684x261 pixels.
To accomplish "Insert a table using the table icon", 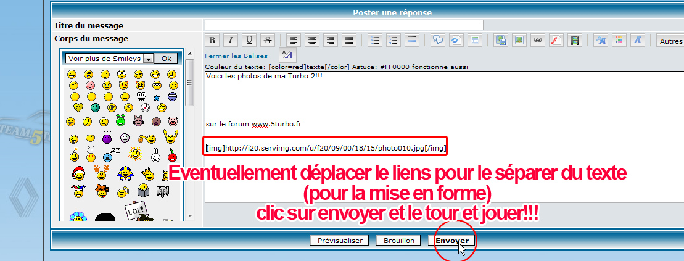I will click(475, 41).
